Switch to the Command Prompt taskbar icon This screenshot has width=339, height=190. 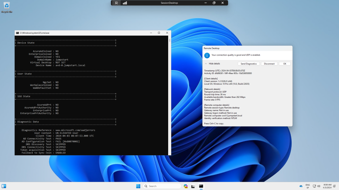point(201,186)
